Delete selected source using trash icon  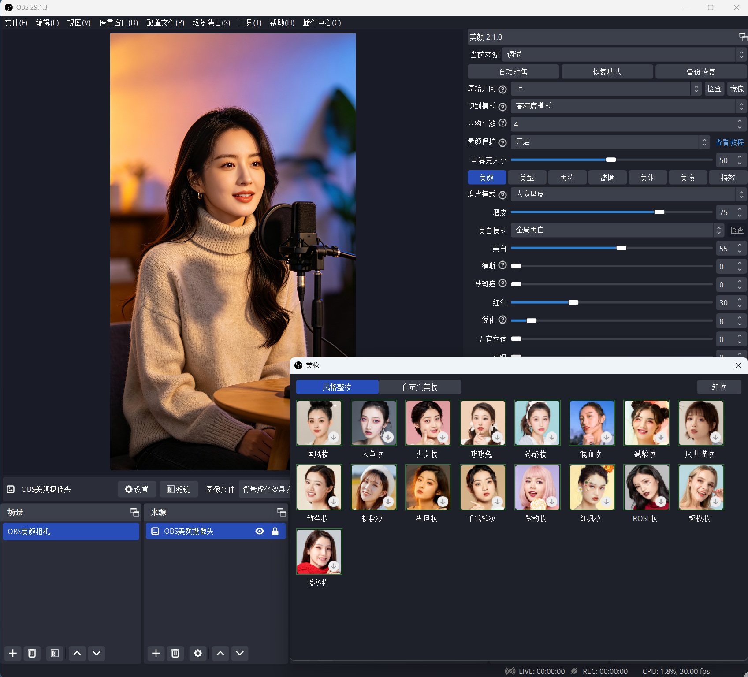pyautogui.click(x=175, y=653)
